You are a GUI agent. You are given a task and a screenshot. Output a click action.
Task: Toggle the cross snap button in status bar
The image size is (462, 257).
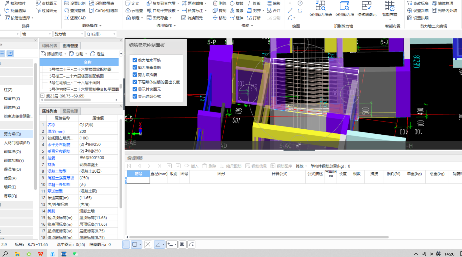click(x=148, y=244)
